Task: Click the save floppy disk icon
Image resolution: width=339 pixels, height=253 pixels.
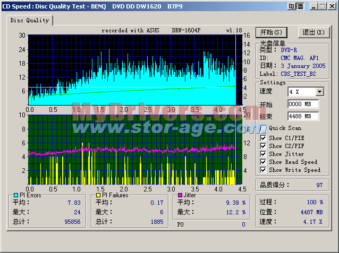Action: point(300,6)
